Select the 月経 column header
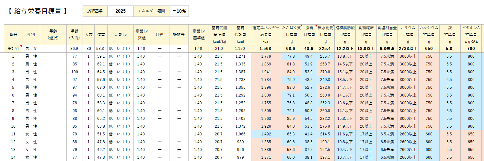 [159, 34]
